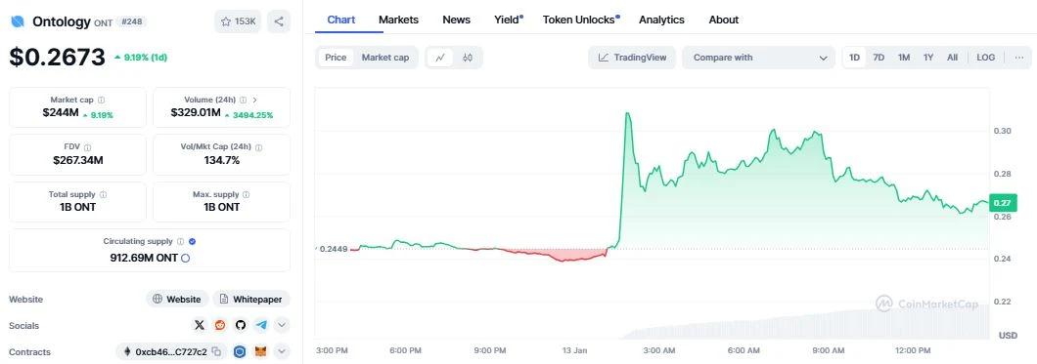Click the share icon next to watchlist
1037x364 pixels.
279,21
